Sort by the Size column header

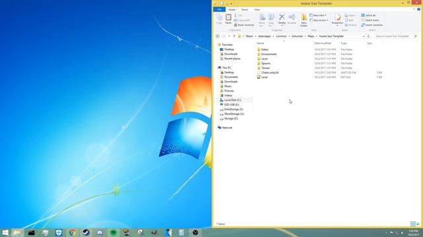point(369,43)
